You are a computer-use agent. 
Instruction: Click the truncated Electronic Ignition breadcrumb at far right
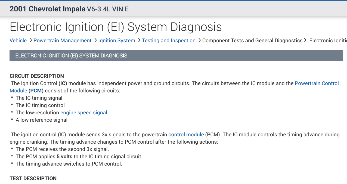[x=328, y=40]
